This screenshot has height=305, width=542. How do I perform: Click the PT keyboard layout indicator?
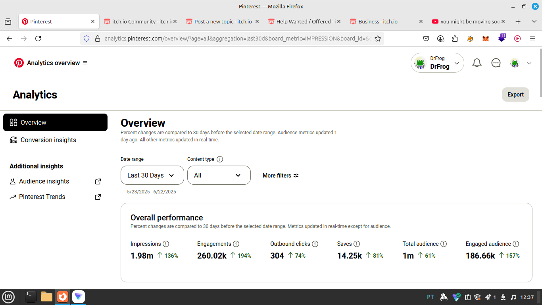[431, 297]
